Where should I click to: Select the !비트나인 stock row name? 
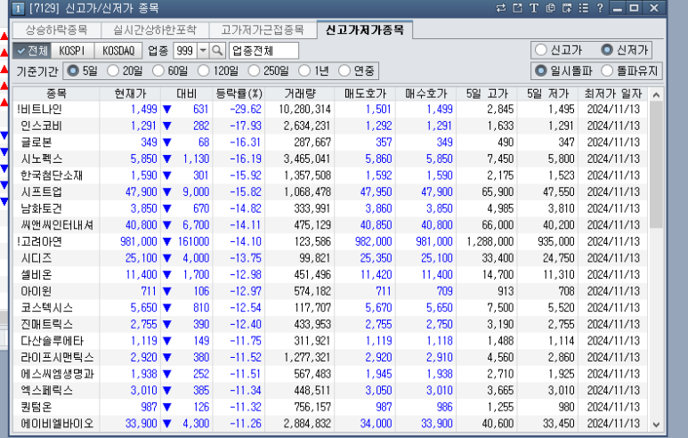[39, 109]
